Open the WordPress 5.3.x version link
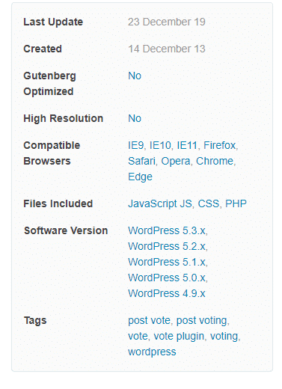Image resolution: width=282 pixels, height=389 pixels. 167,230
